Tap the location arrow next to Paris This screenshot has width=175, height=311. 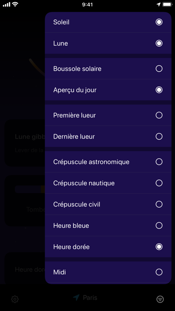(x=76, y=298)
